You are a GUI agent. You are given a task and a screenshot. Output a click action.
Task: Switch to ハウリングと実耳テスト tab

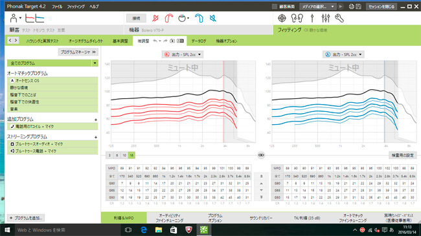(x=42, y=41)
